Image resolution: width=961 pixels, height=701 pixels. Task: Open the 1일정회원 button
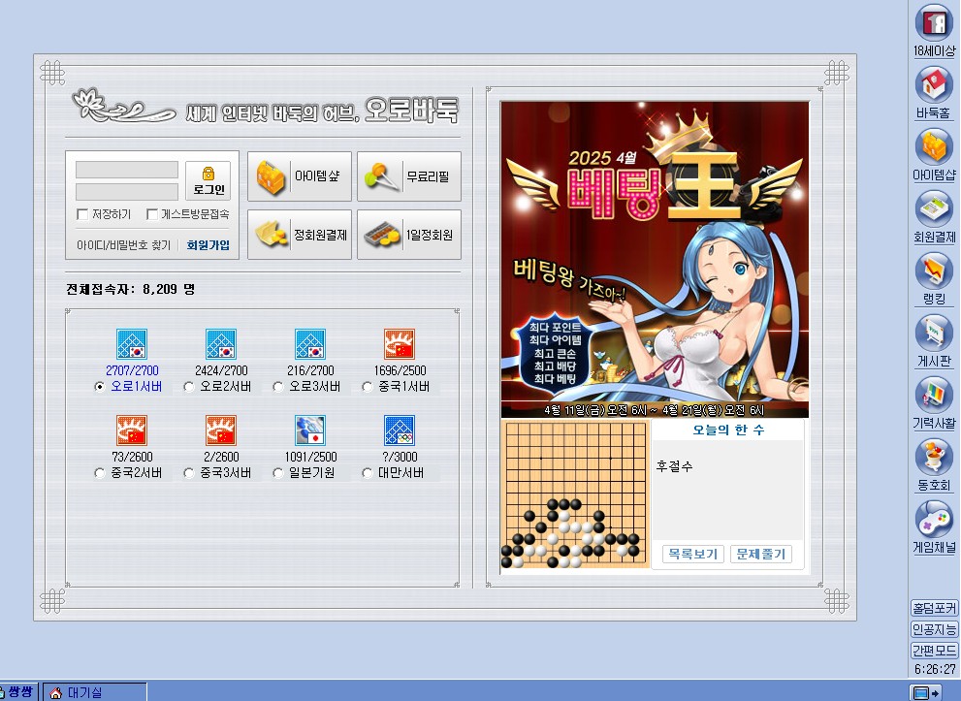pos(409,235)
